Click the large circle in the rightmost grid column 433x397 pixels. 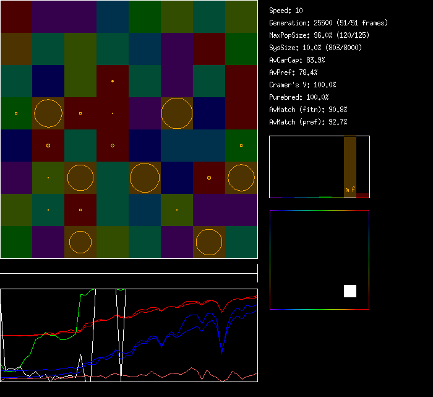pos(241,178)
